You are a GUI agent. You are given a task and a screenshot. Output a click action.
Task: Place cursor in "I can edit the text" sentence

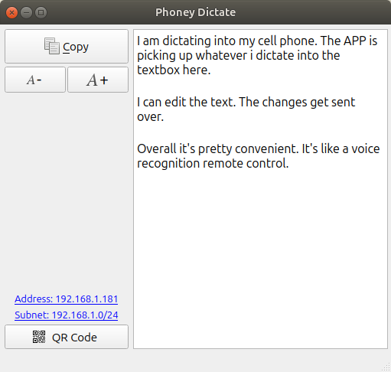[186, 102]
